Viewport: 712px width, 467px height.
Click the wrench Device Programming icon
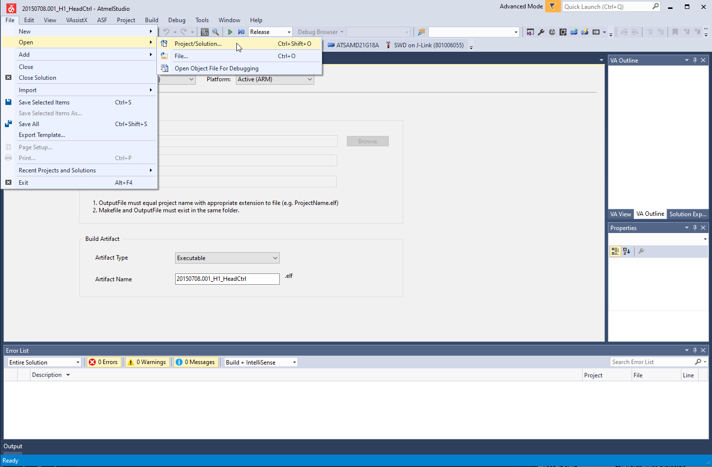541,32
